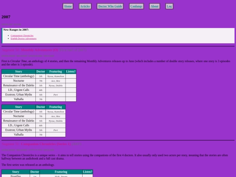Click the Story header in the first table, which has a Listen? column

click(19, 72)
